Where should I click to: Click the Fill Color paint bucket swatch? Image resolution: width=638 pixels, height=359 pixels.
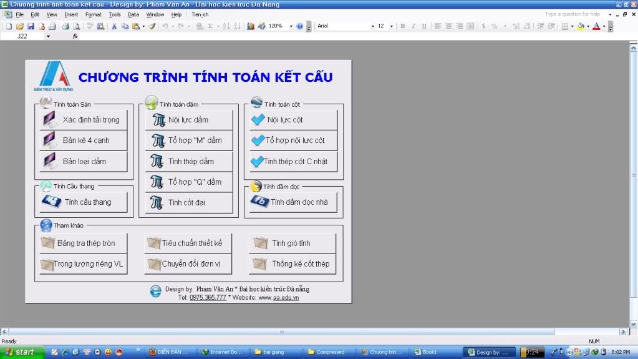581,26
